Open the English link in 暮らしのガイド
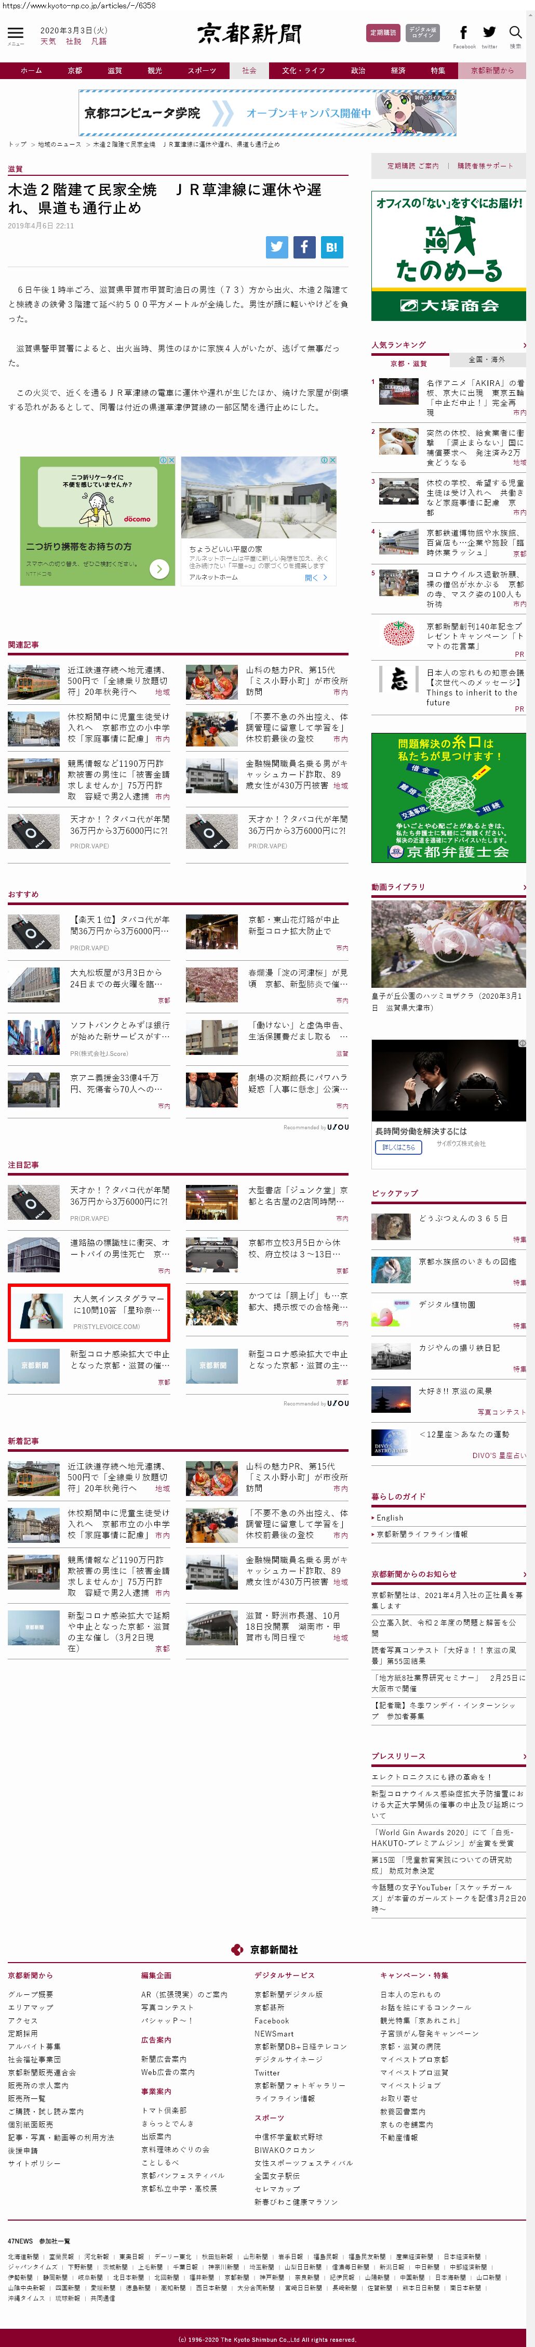This screenshot has height=2347, width=535. click(390, 1517)
